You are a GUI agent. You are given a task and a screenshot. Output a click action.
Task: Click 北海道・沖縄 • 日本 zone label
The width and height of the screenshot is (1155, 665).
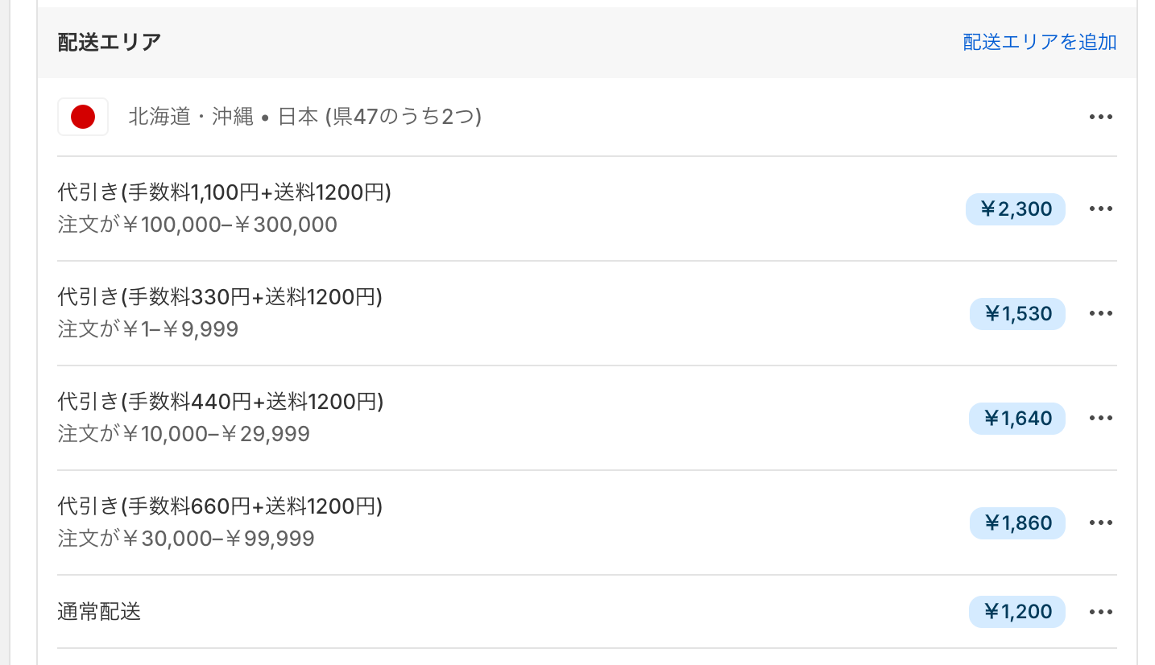click(304, 118)
